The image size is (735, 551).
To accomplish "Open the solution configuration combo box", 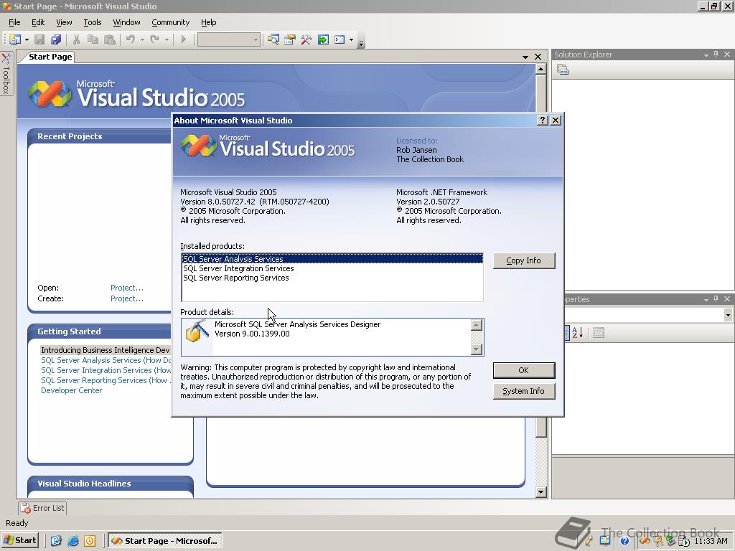I will point(229,40).
